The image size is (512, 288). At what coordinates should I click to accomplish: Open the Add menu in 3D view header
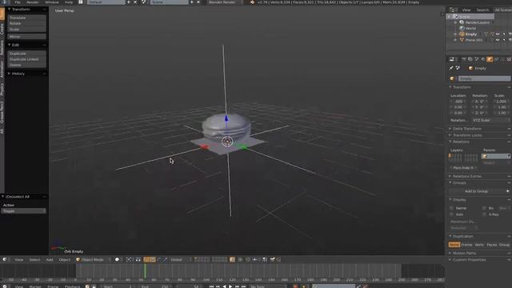(50, 259)
